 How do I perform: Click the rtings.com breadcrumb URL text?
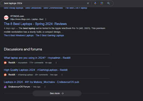pyautogui.click(x=27, y=19)
